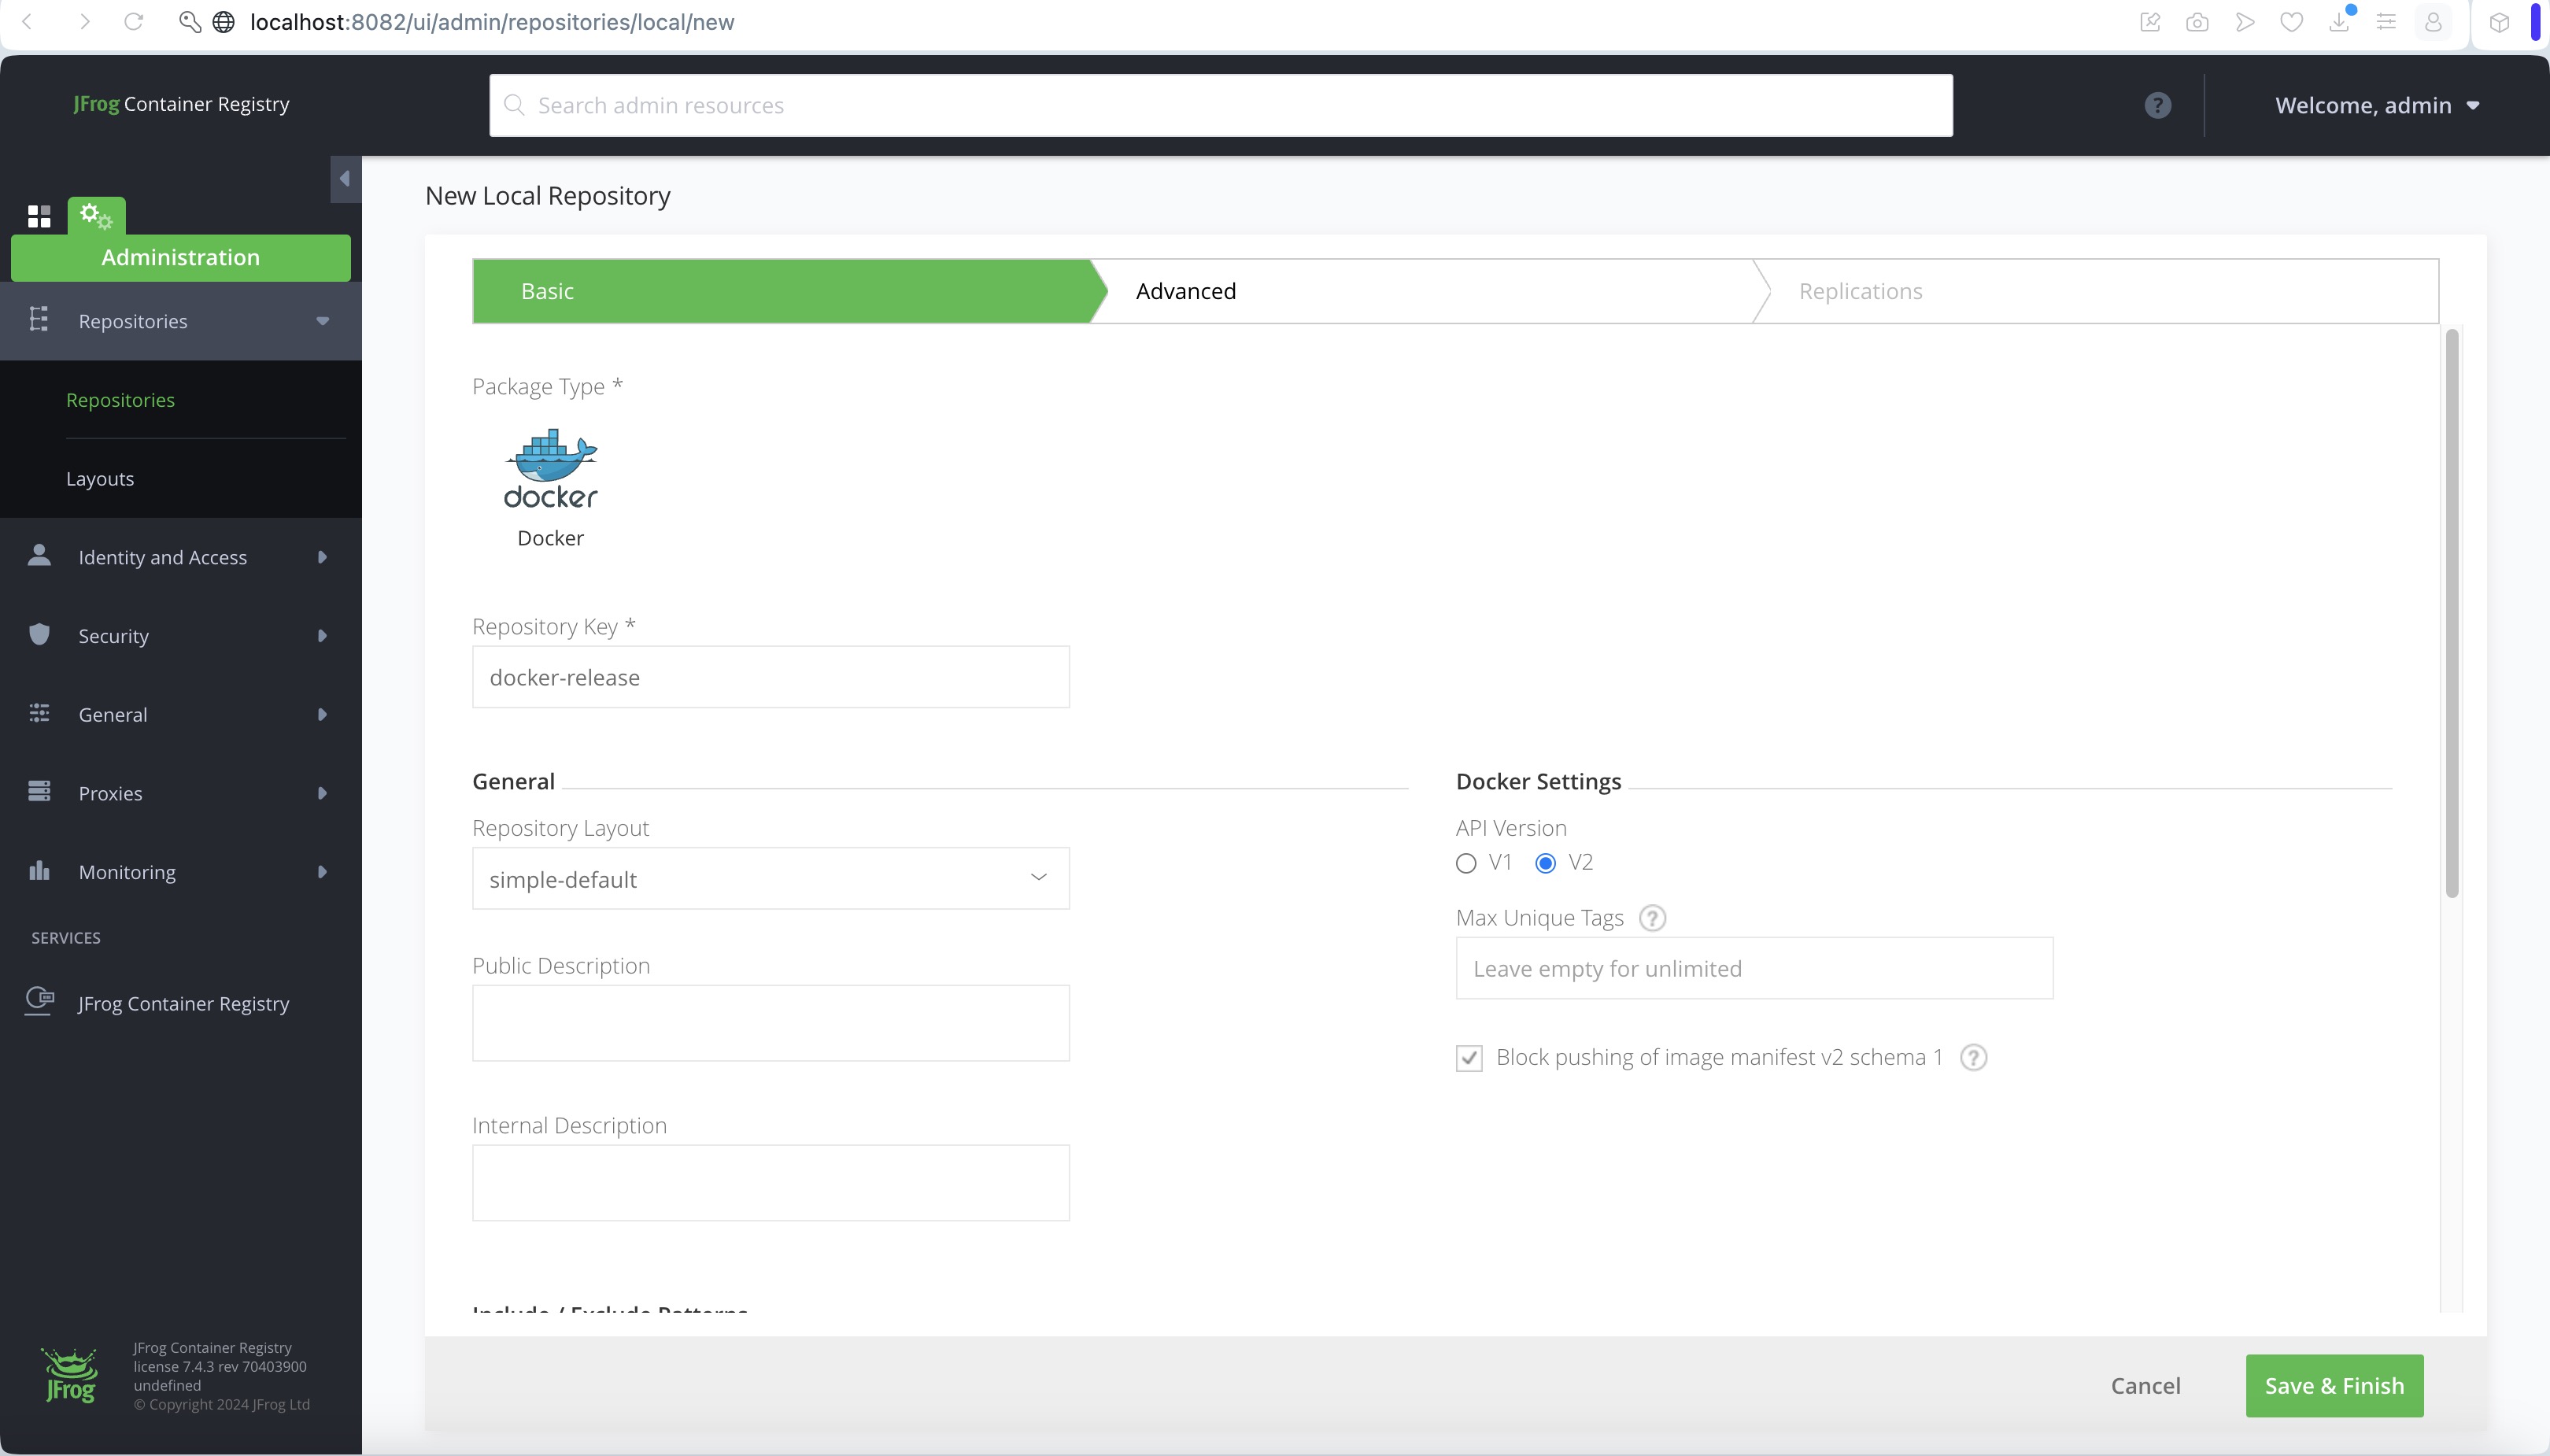Collapse sidebar with the arrow handle

pos(345,179)
